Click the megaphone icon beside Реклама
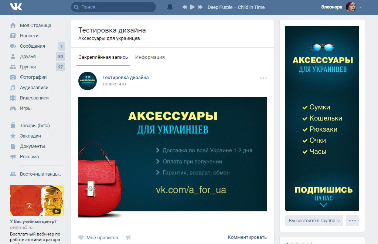Screen dimensions: 378x244 tap(13, 157)
